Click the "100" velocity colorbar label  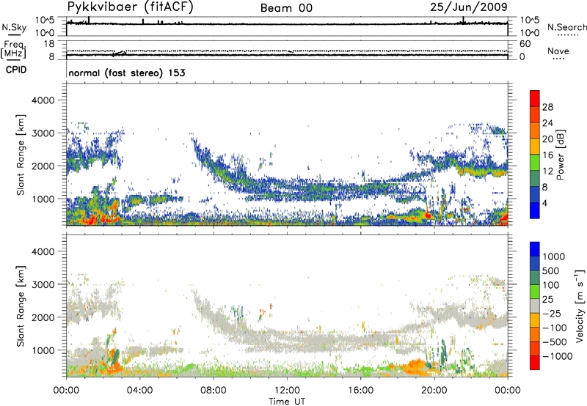pyautogui.click(x=551, y=285)
